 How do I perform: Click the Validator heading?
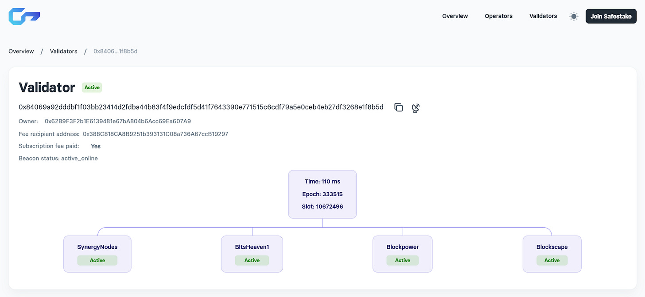point(47,88)
